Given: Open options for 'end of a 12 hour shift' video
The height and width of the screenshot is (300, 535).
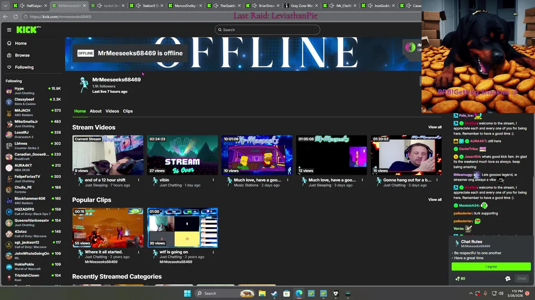Looking at the screenshot, I should (x=138, y=180).
